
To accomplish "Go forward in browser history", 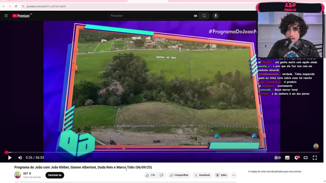I will point(10,6).
